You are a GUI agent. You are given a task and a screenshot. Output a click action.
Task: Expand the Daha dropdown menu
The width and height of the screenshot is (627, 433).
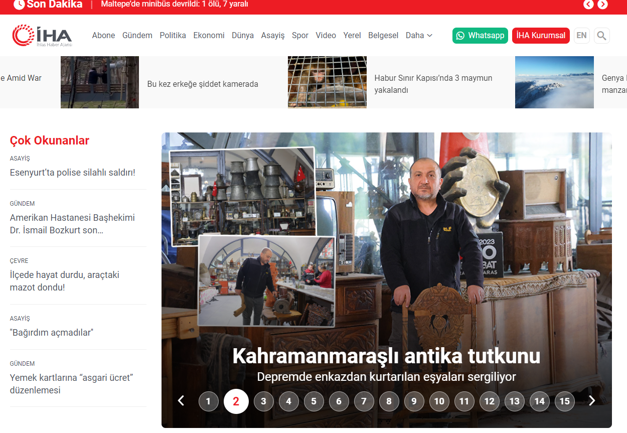[419, 36]
